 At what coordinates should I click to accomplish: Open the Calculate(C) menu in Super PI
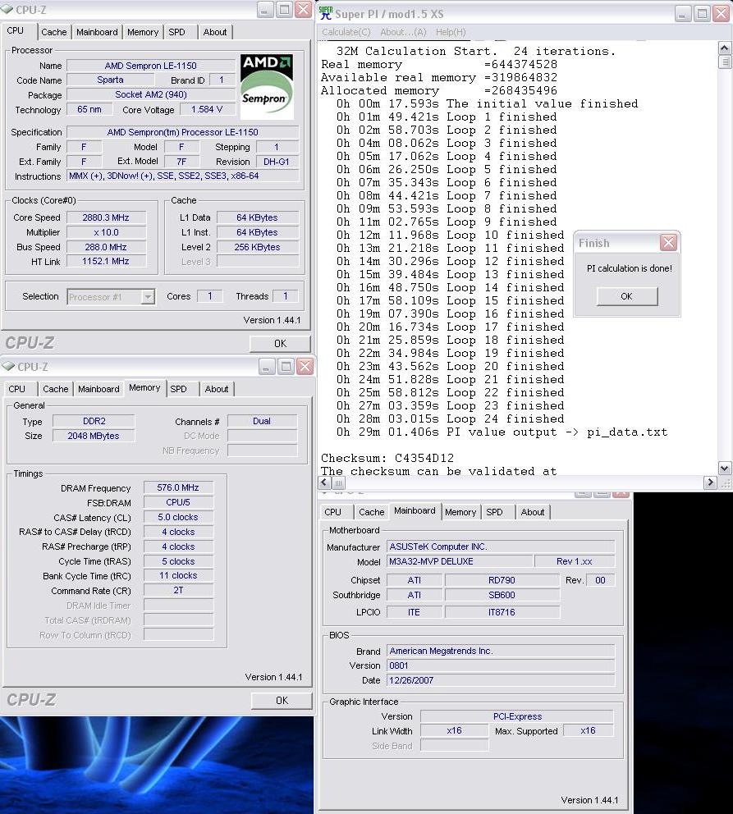coord(346,32)
